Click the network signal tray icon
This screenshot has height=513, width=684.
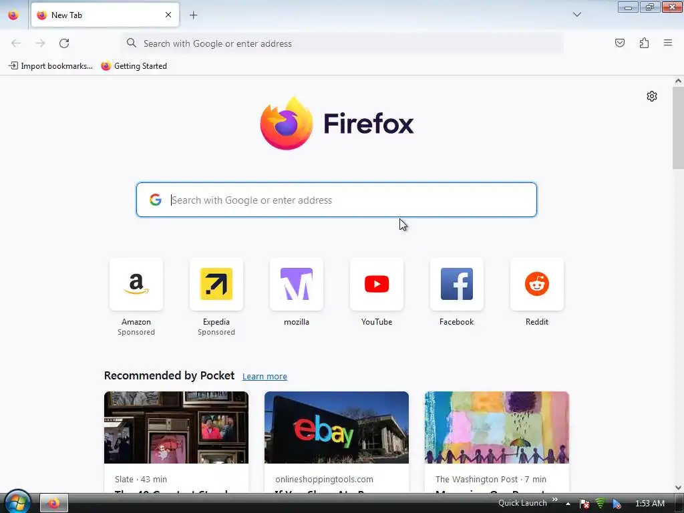click(601, 504)
